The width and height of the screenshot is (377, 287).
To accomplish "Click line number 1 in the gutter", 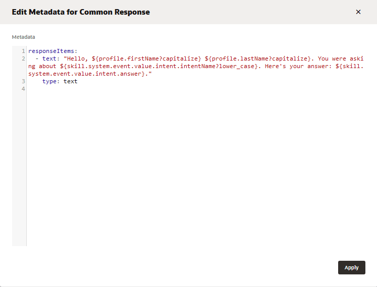I will [x=23, y=51].
